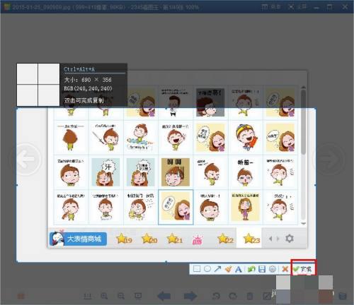Select the boy holding sword sticker
This screenshot has height=305, width=354.
[x=105, y=137]
